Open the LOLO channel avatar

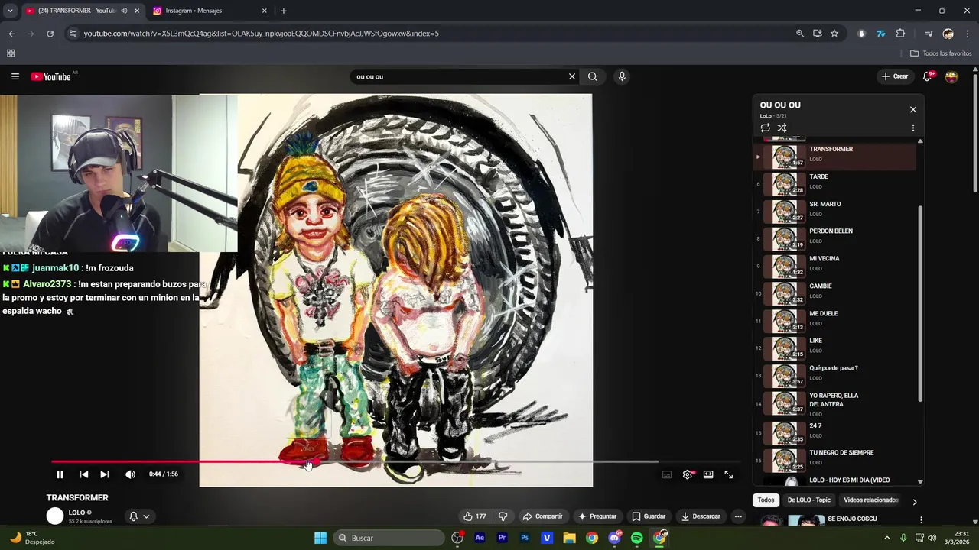point(55,516)
